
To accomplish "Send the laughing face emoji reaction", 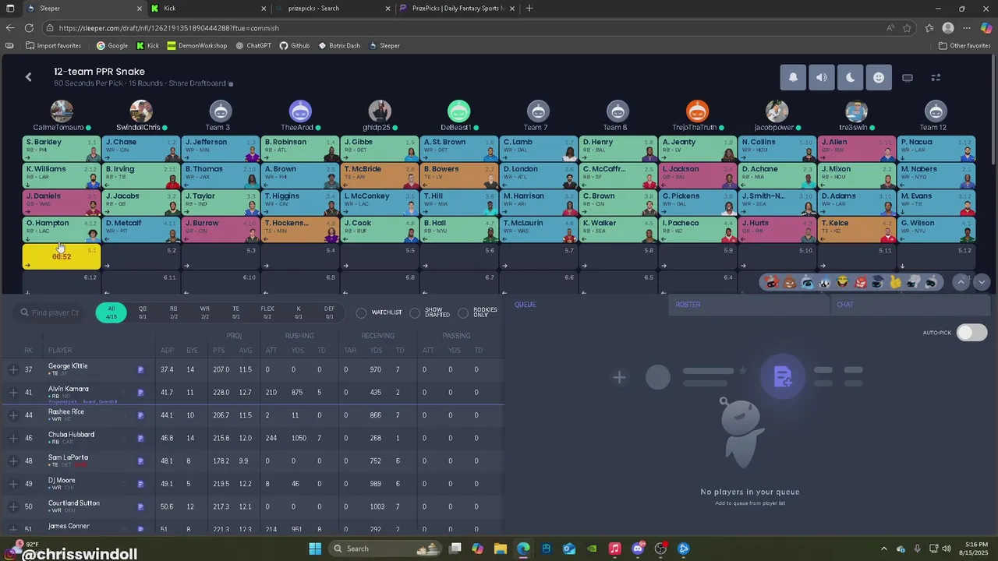I will click(x=843, y=282).
